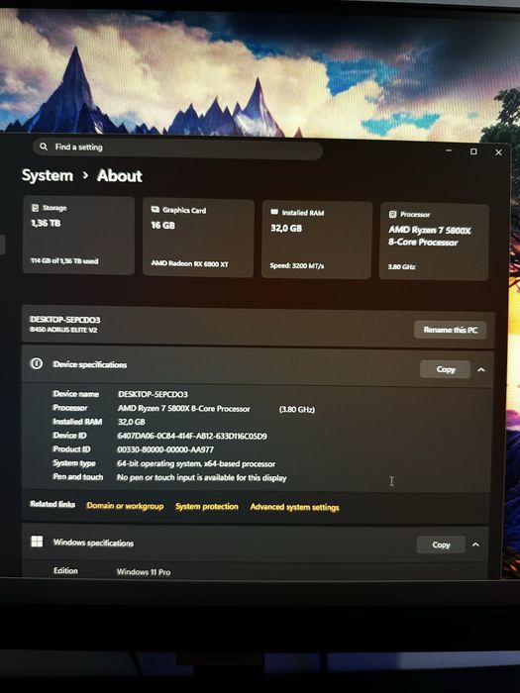Click the Device ID value text
Viewport: 520px width, 693px height.
pos(192,436)
